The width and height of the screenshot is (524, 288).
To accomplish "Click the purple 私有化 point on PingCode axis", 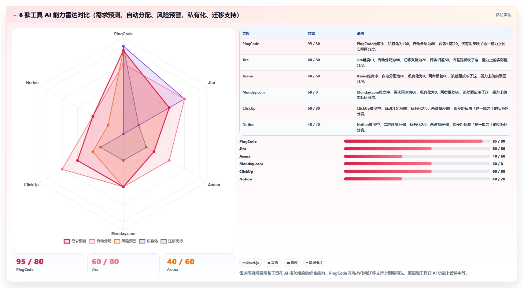I will pyautogui.click(x=123, y=46).
